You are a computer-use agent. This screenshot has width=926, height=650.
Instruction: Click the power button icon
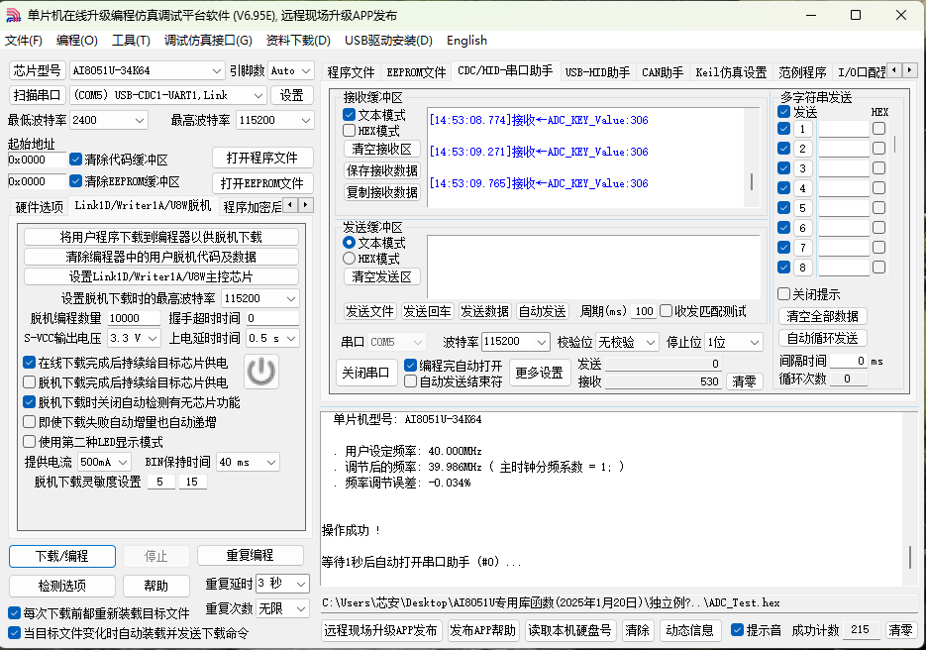(261, 372)
